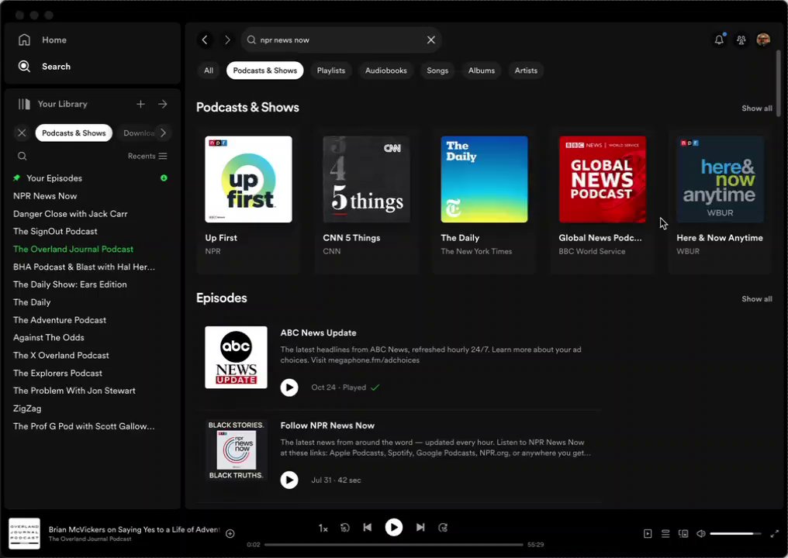Click the Your Library icon
788x558 pixels.
pyautogui.click(x=24, y=104)
